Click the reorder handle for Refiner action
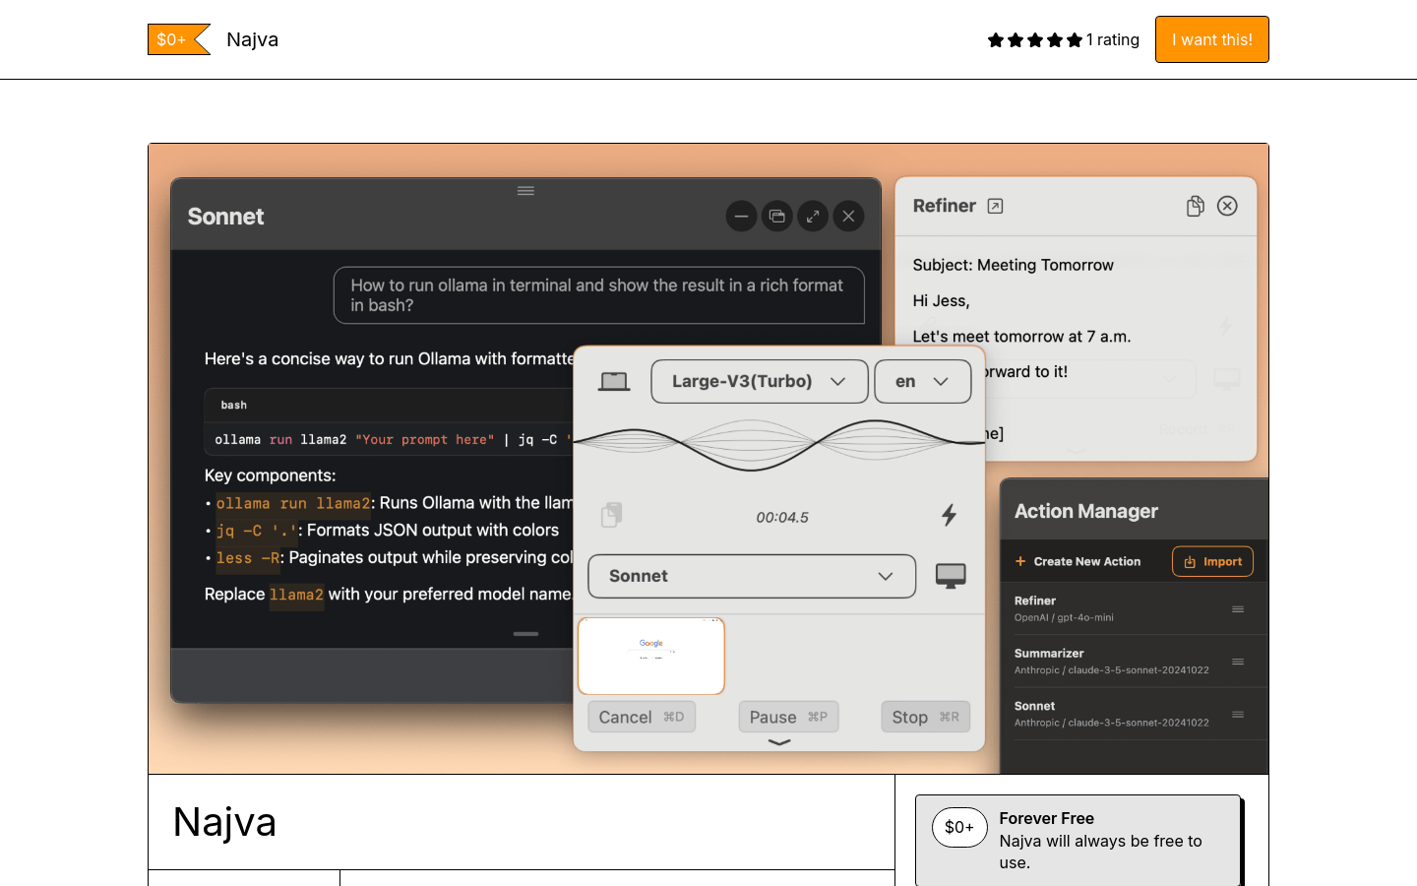The image size is (1417, 886). pyautogui.click(x=1238, y=609)
